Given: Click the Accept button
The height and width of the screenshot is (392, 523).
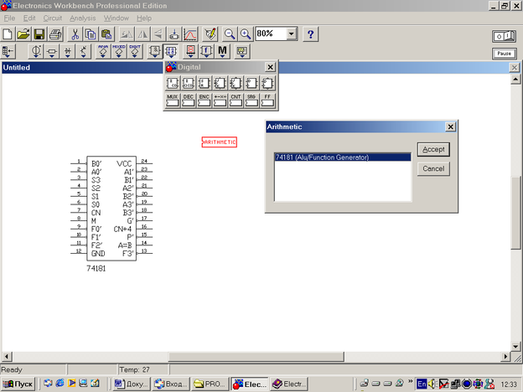Looking at the screenshot, I should (433, 149).
